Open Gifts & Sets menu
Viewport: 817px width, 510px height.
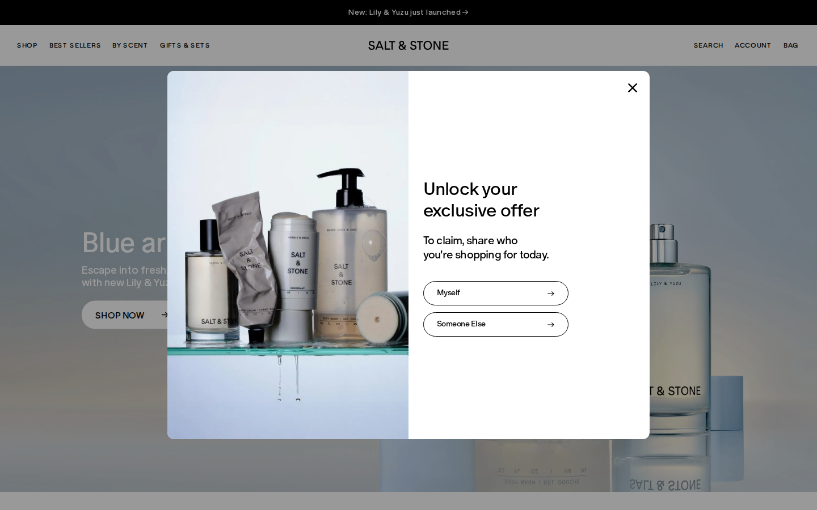coord(185,45)
